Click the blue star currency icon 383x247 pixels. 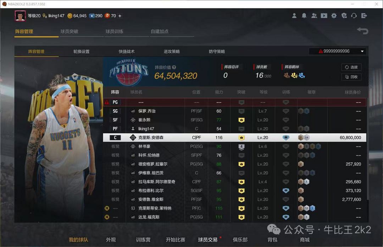click(91, 16)
